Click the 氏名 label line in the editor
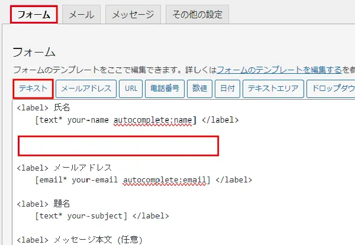This screenshot has width=355, height=245. (43, 107)
